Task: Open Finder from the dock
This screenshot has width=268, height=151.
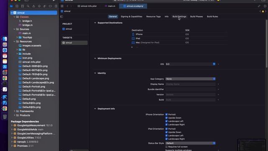Action: pos(5,39)
